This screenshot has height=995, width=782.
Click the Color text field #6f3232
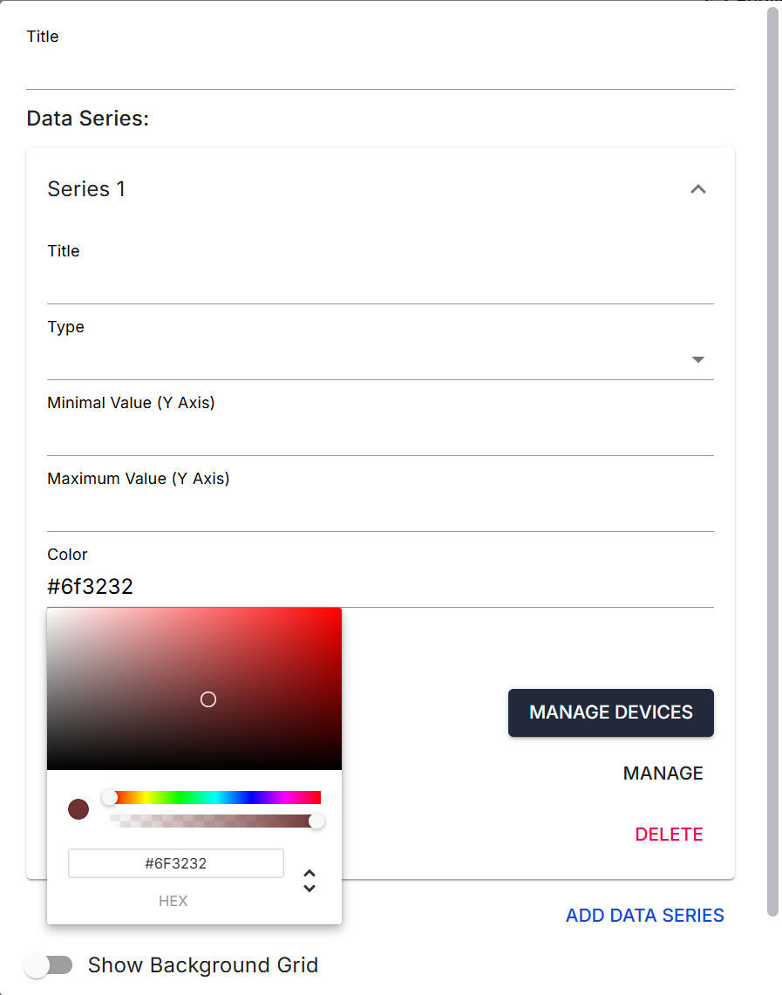tap(380, 587)
